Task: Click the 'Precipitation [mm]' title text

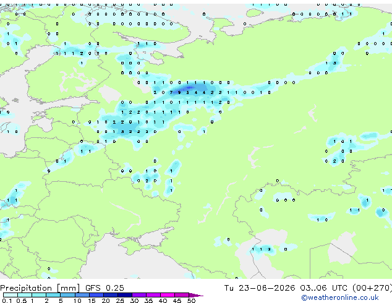Action: pos(40,288)
